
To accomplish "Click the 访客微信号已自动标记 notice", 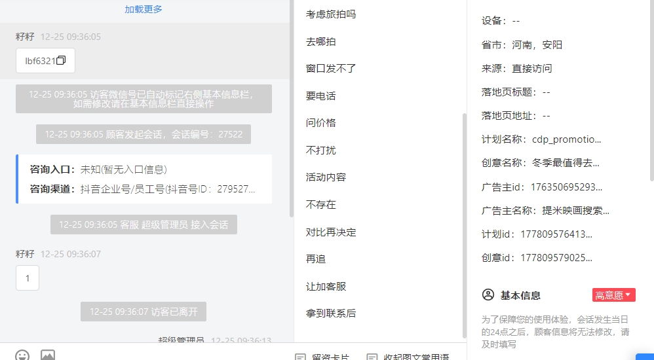I will (144, 99).
